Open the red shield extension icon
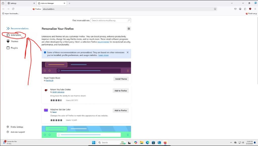This screenshot has width=258, height=146. click(250, 9)
